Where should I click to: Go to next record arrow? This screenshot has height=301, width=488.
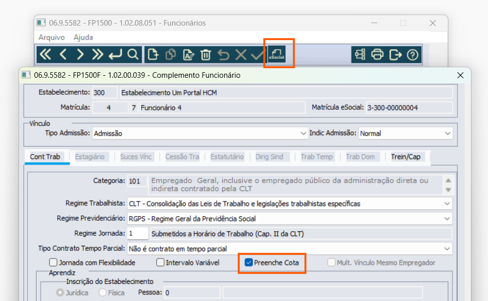[80, 55]
